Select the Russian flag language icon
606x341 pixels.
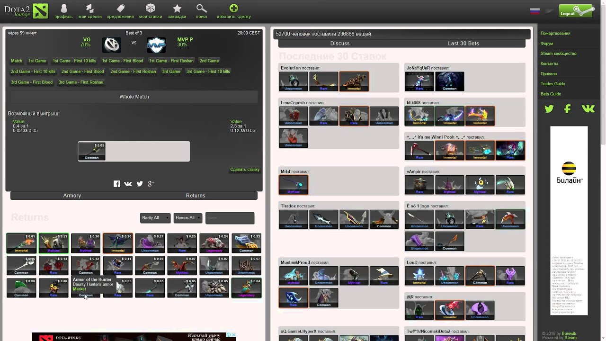[x=535, y=11]
